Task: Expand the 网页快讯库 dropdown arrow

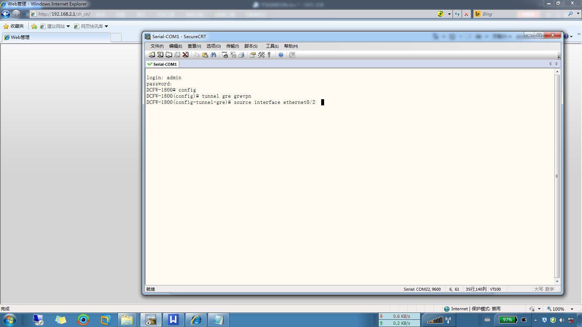Action: [106, 26]
